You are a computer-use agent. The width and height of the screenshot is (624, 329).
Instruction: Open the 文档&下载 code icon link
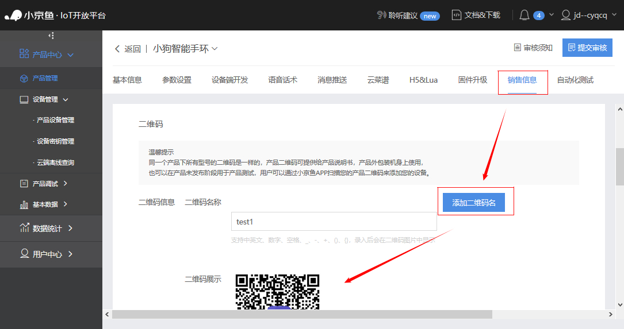pos(457,16)
